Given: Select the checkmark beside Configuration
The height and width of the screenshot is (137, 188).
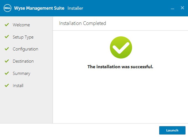Looking at the screenshot, I should [x=7, y=49].
